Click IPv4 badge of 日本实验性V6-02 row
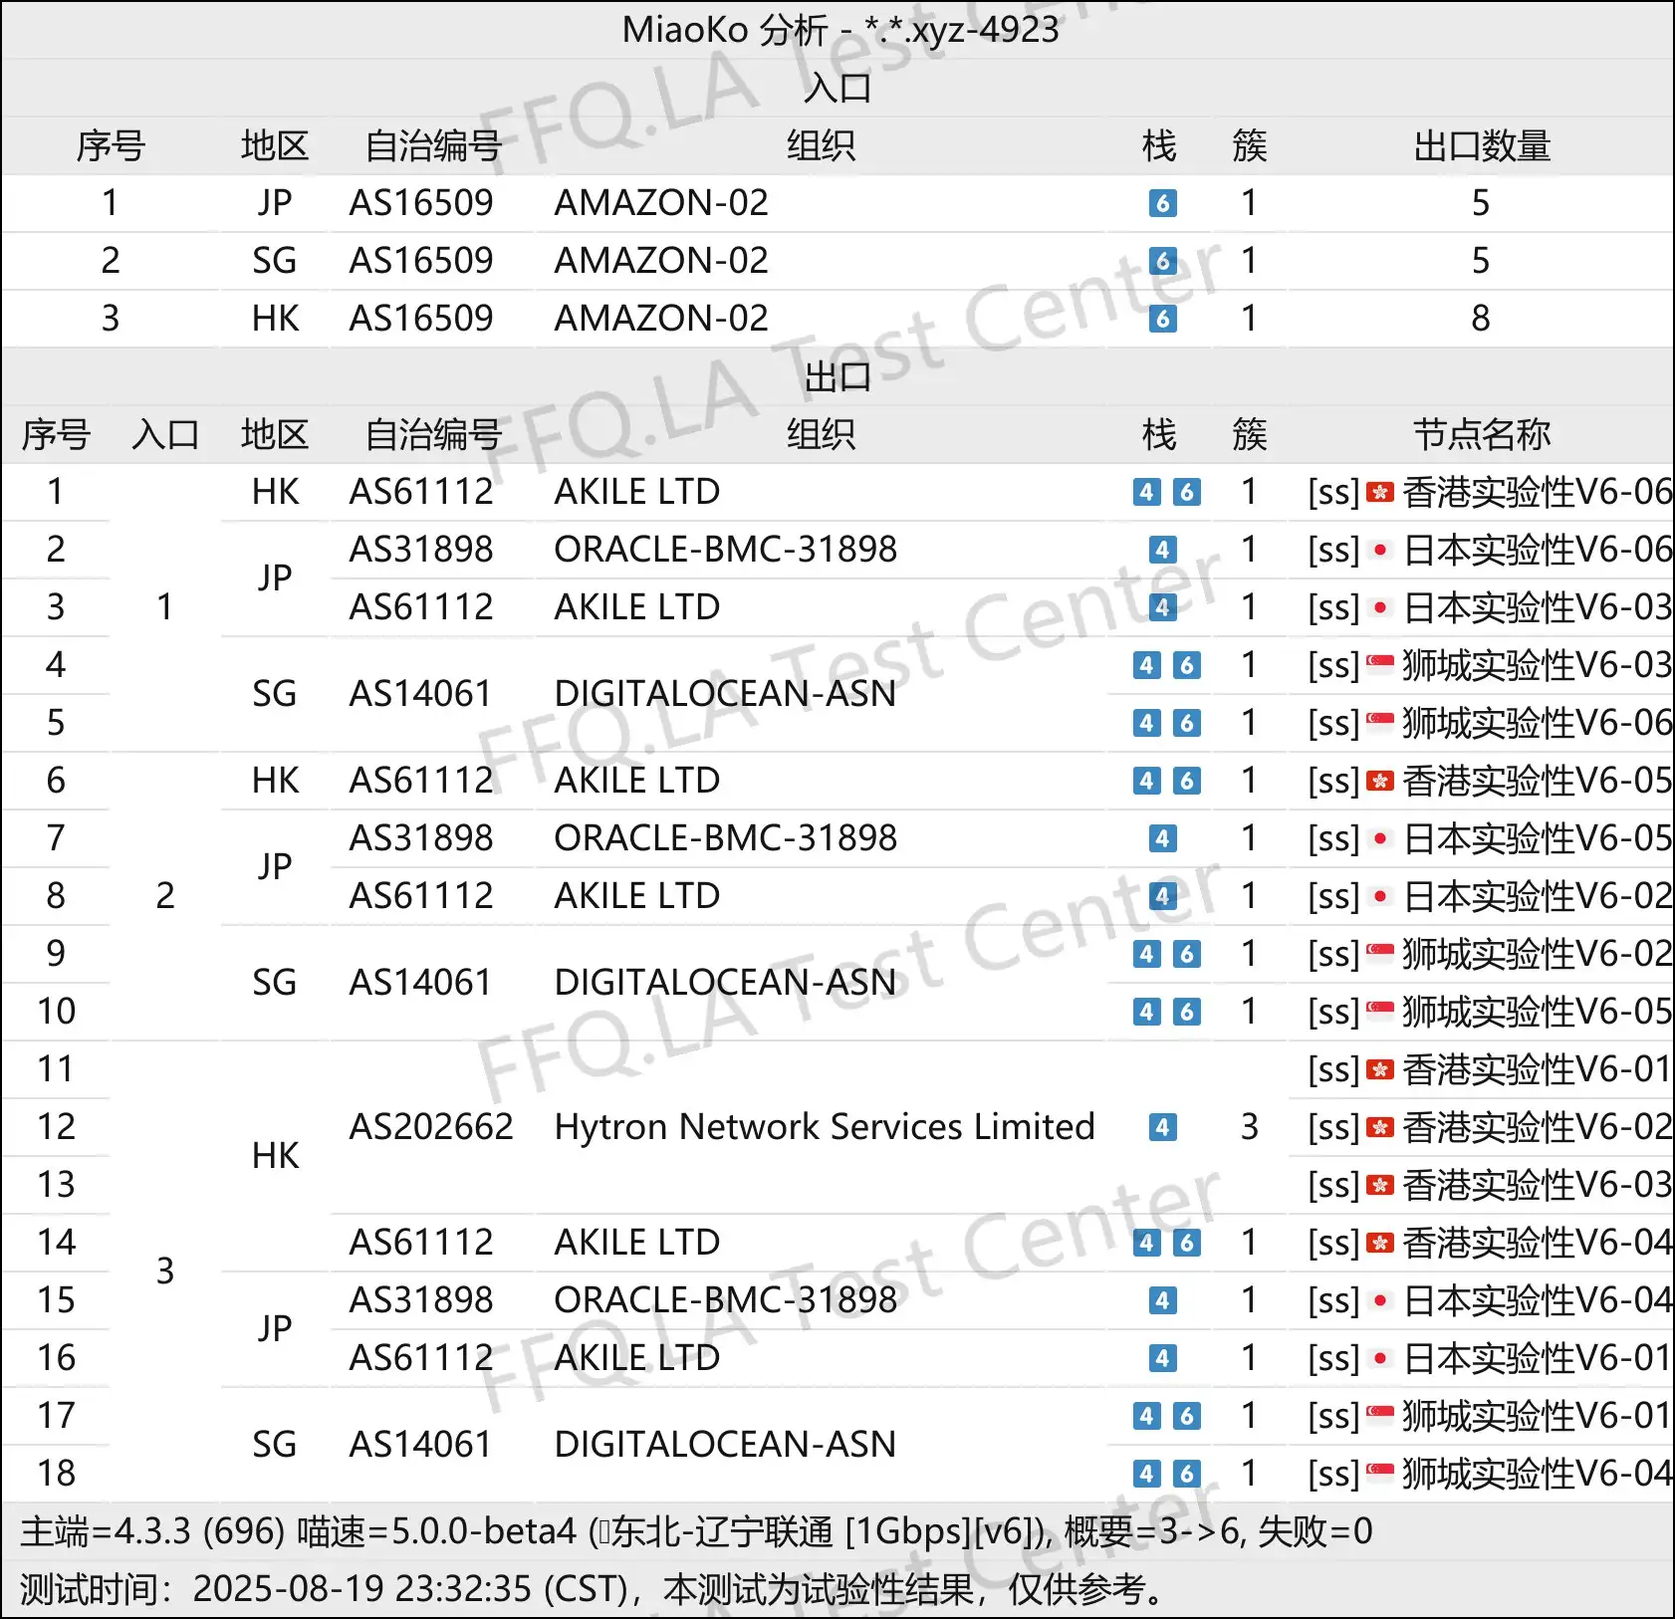Image resolution: width=1675 pixels, height=1619 pixels. click(1162, 896)
